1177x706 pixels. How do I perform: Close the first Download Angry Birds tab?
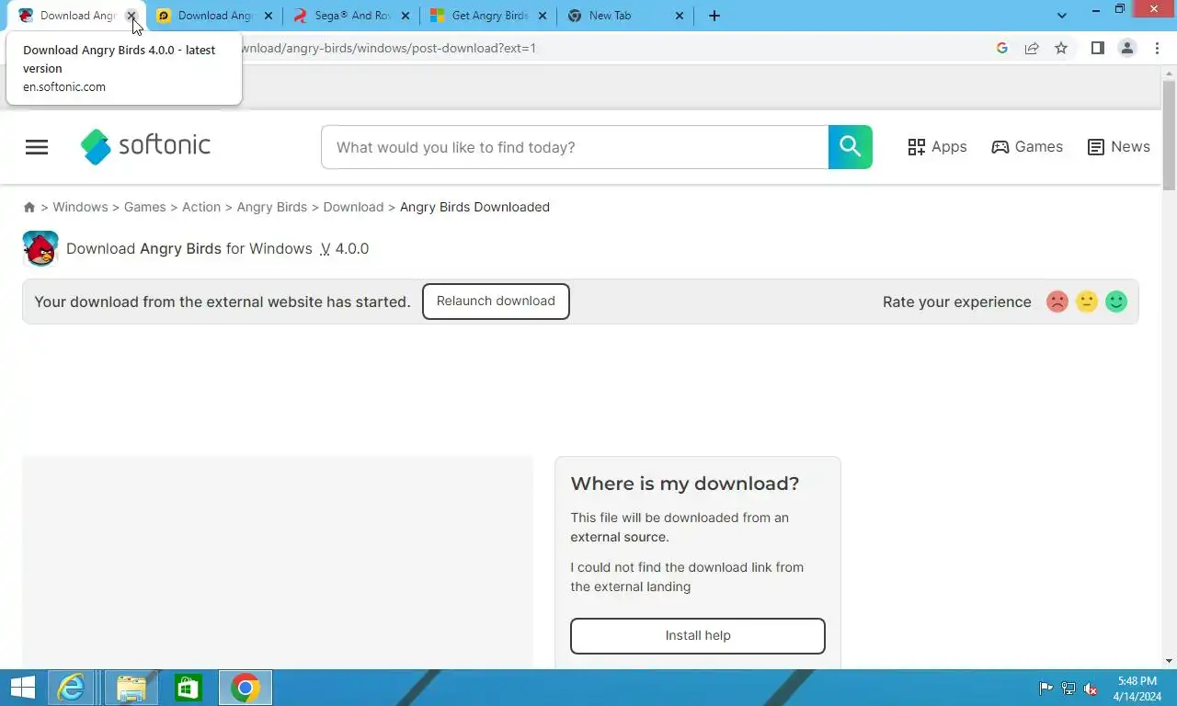[x=131, y=16]
